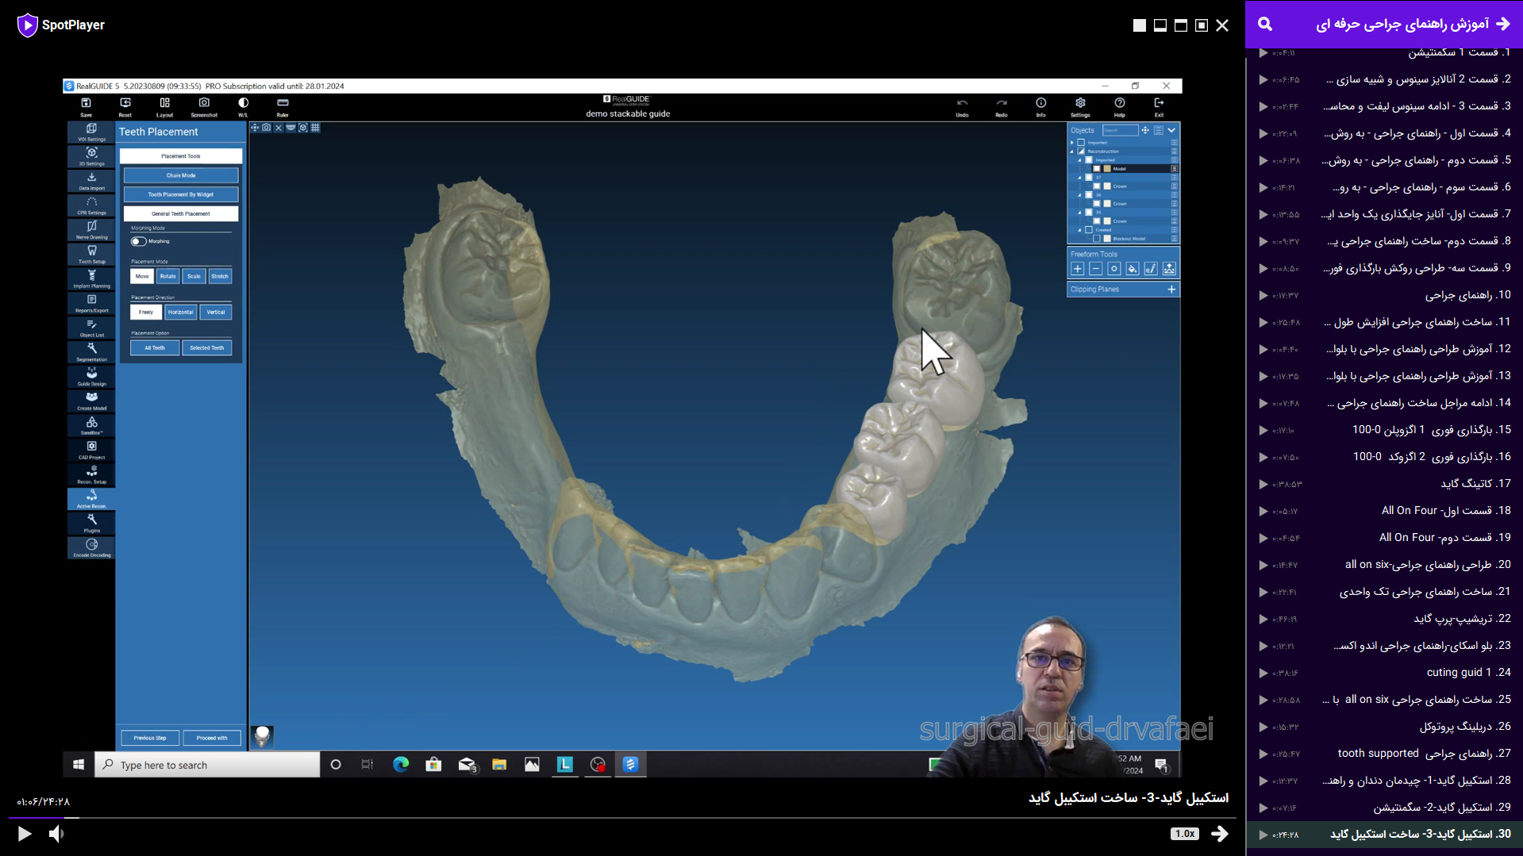The width and height of the screenshot is (1523, 856).
Task: Toggle the top-level Imported object checkbox
Action: (x=1081, y=143)
